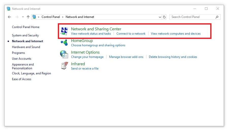The height and width of the screenshot is (132, 230).
Task: Click the Control Panel icon in address bar
Action: pyautogui.click(x=34, y=17)
